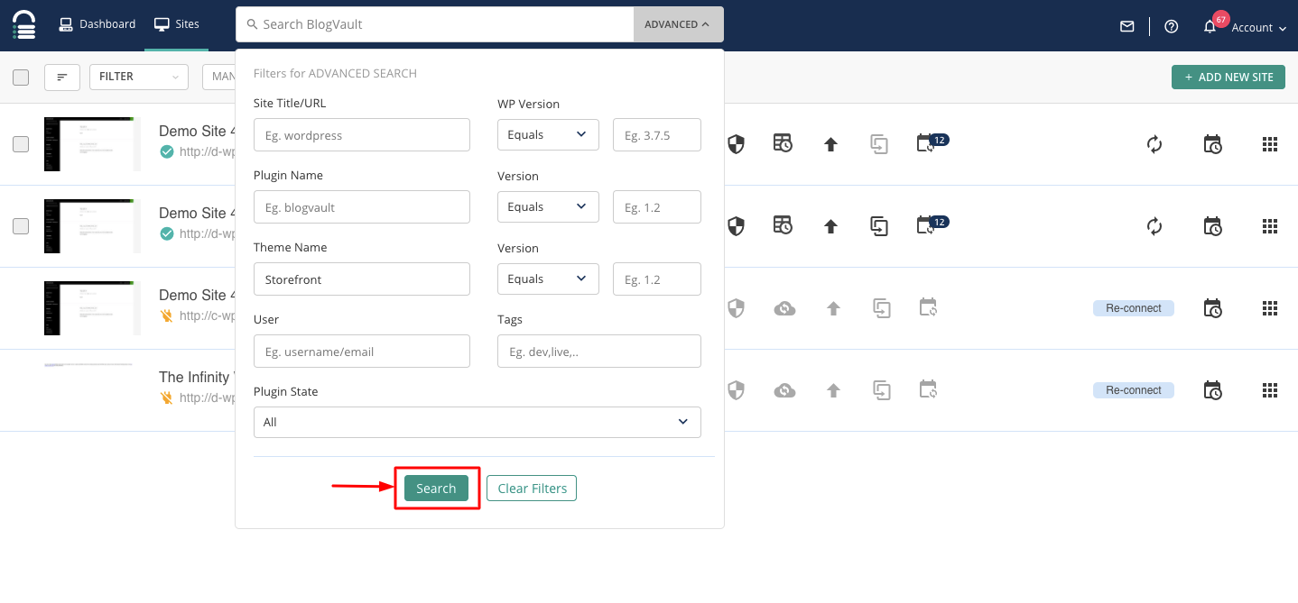Collapse the ADVANCED search toggle
This screenshot has width=1298, height=603.
(x=678, y=24)
